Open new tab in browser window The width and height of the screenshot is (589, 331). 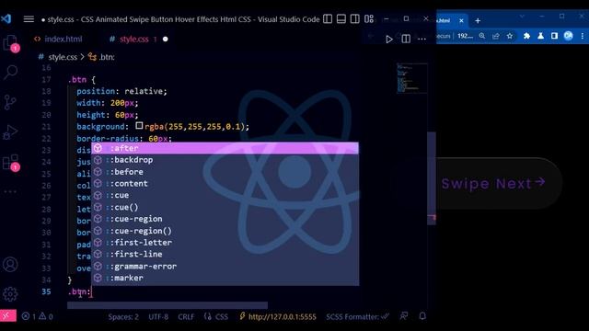[478, 20]
